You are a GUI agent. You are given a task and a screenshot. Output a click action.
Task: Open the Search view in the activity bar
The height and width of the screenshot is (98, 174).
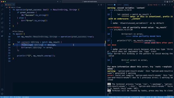tap(2, 10)
